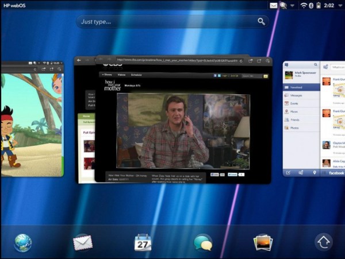This screenshot has height=259, width=345.
Task: Tap the share icon in the CBS browser card
Action: 250,61
